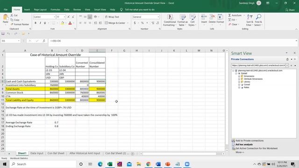This screenshot has width=299, height=168.
Task: Open Cell Styles gallery
Action: point(192,21)
